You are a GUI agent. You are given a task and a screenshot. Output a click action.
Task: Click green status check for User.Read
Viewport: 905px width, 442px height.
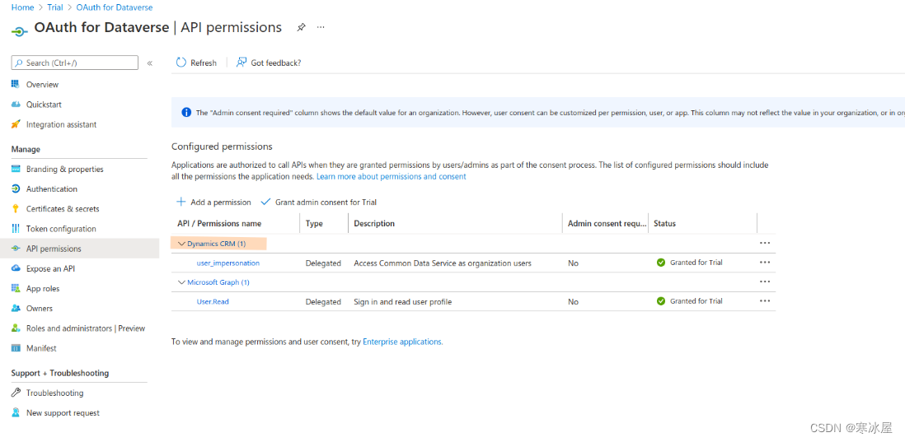661,300
